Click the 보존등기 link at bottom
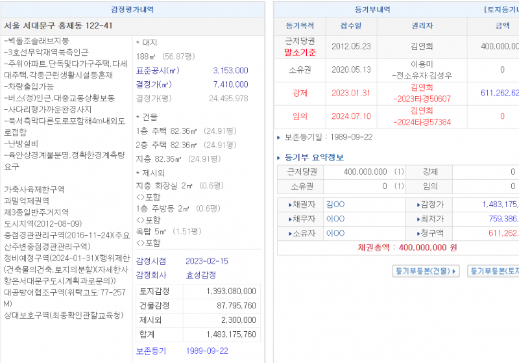The image size is (519, 363). (151, 351)
